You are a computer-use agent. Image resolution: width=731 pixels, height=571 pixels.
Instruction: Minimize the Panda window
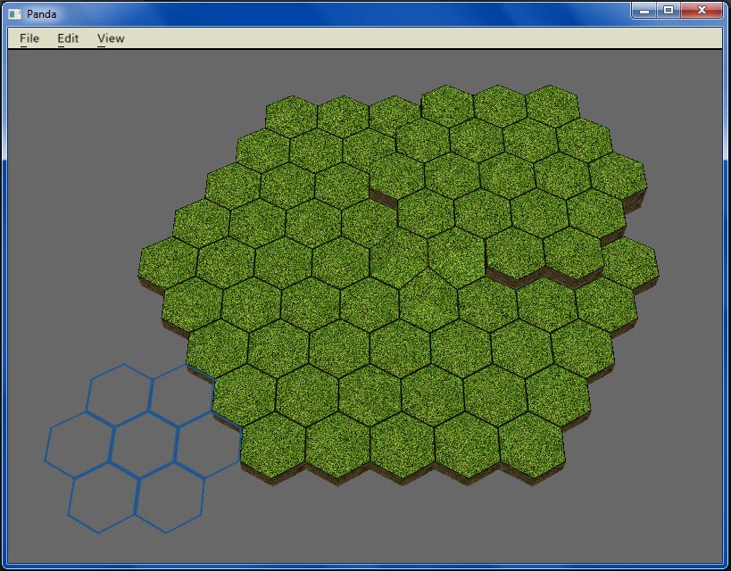(x=644, y=10)
